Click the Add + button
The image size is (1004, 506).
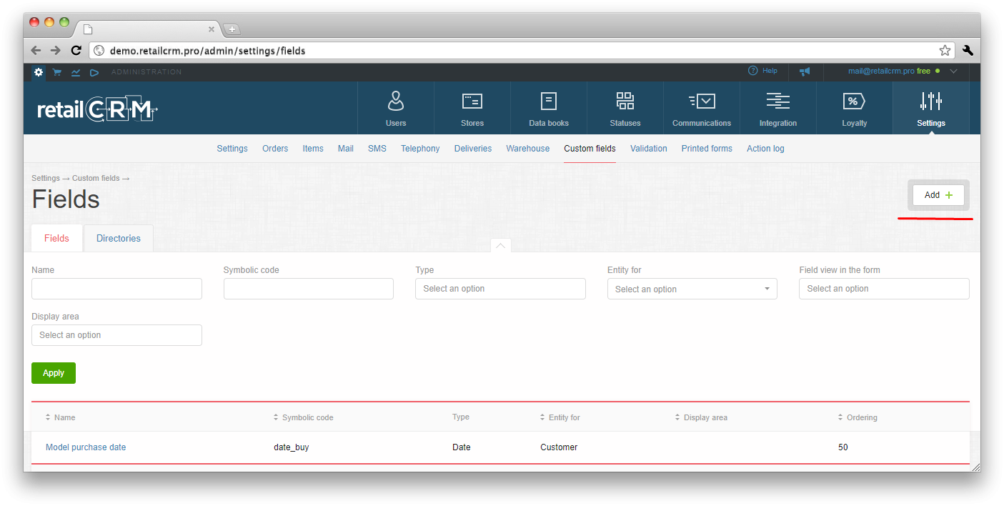(938, 195)
